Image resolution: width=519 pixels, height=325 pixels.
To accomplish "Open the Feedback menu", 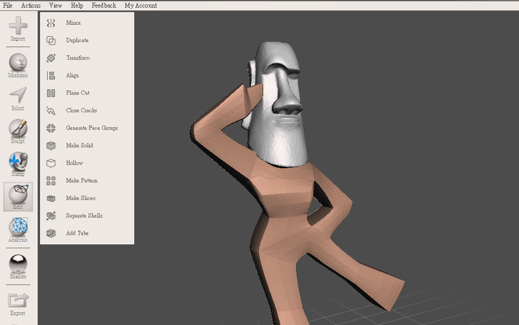I will [x=104, y=5].
